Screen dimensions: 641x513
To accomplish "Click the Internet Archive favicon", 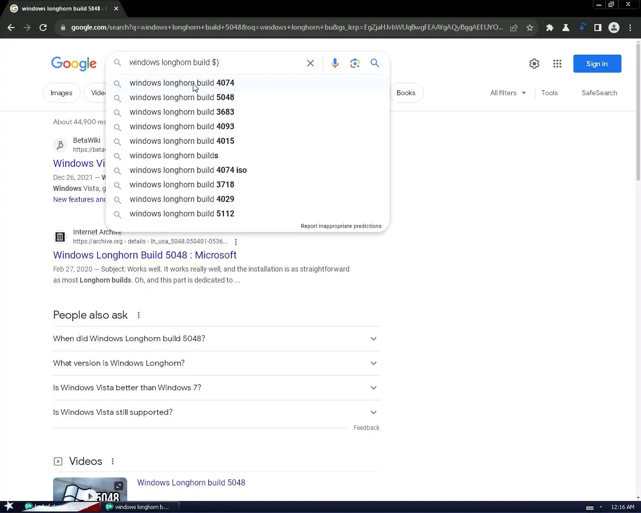I will coord(60,236).
